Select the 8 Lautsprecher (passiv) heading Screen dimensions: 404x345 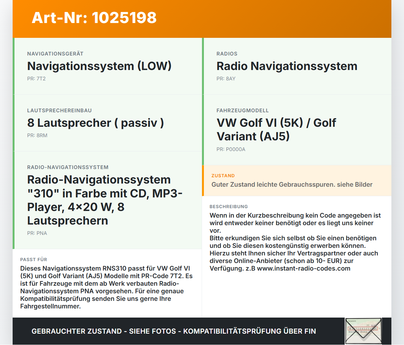tap(95, 123)
